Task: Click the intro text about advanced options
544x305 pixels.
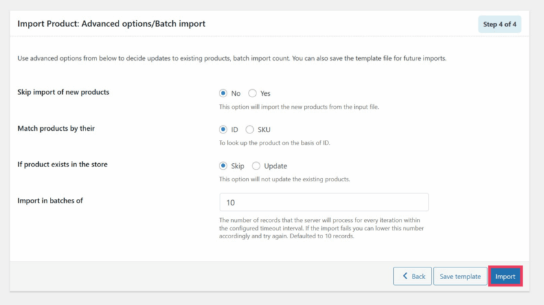Action: (232, 58)
